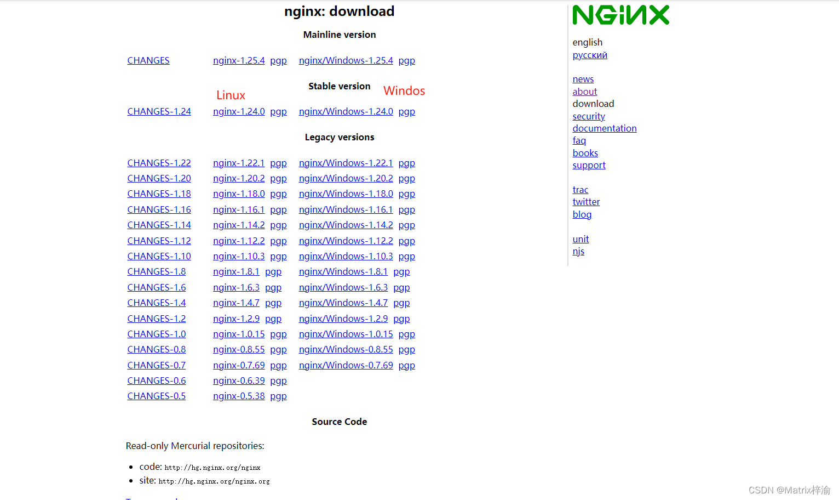Download nginx/Windows-1.10.3

pyautogui.click(x=346, y=256)
